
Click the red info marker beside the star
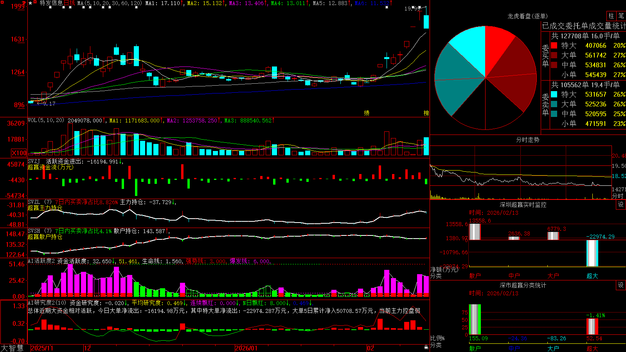tap(35, 3)
